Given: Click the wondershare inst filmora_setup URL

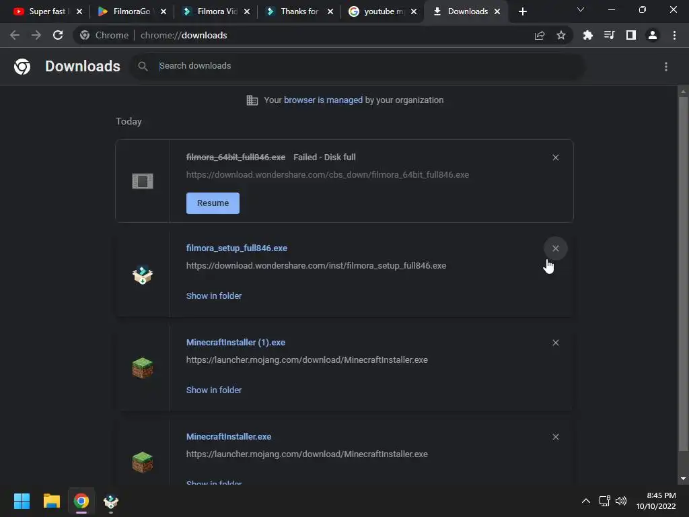Looking at the screenshot, I should coord(316,265).
